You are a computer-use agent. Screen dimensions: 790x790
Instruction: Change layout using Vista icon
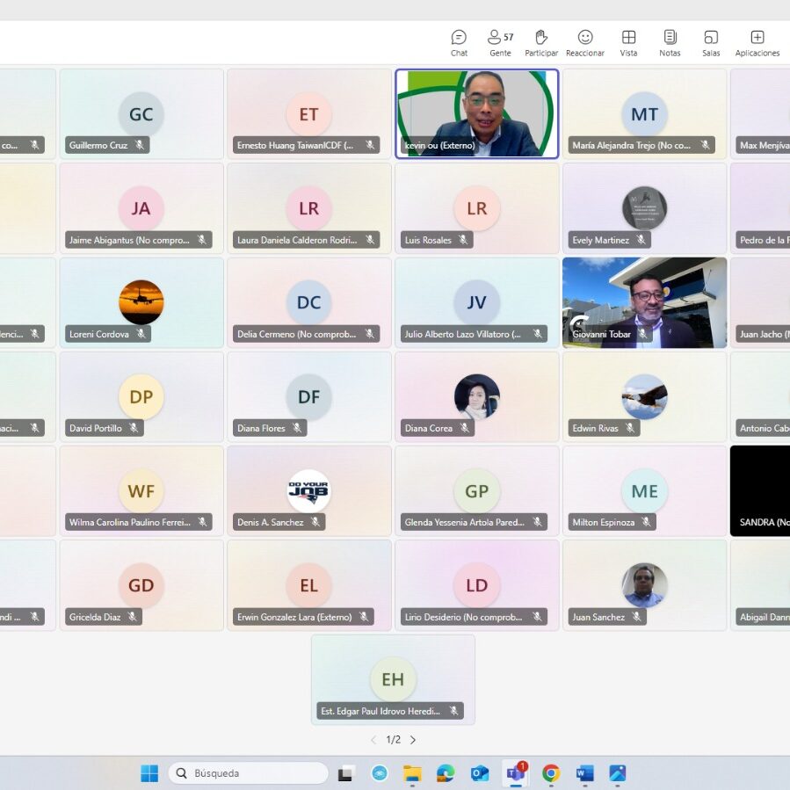(628, 41)
